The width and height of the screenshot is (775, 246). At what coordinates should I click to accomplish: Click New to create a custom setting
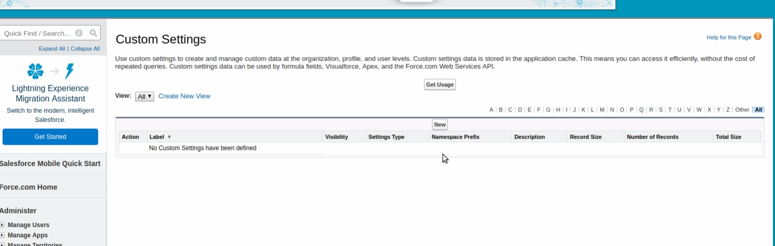pyautogui.click(x=440, y=125)
